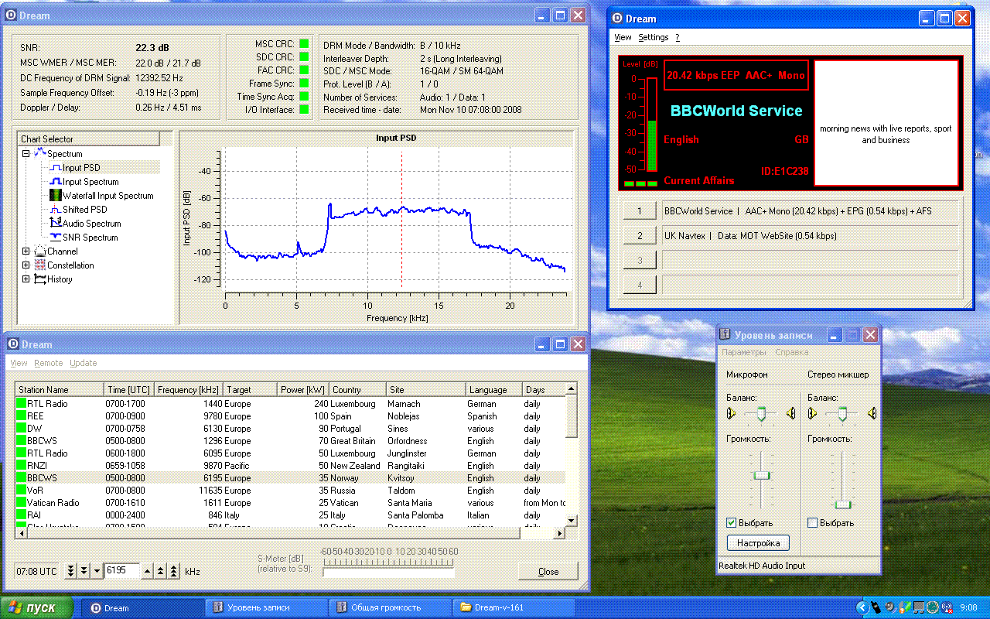The width and height of the screenshot is (990, 619).
Task: Select Input PSD in Chart Selector
Action: point(80,168)
